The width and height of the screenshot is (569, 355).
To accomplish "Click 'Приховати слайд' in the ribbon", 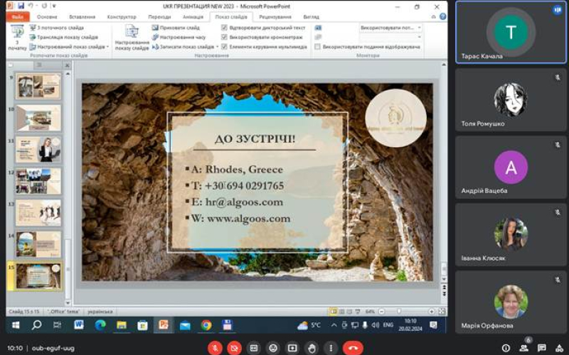I will coord(176,28).
